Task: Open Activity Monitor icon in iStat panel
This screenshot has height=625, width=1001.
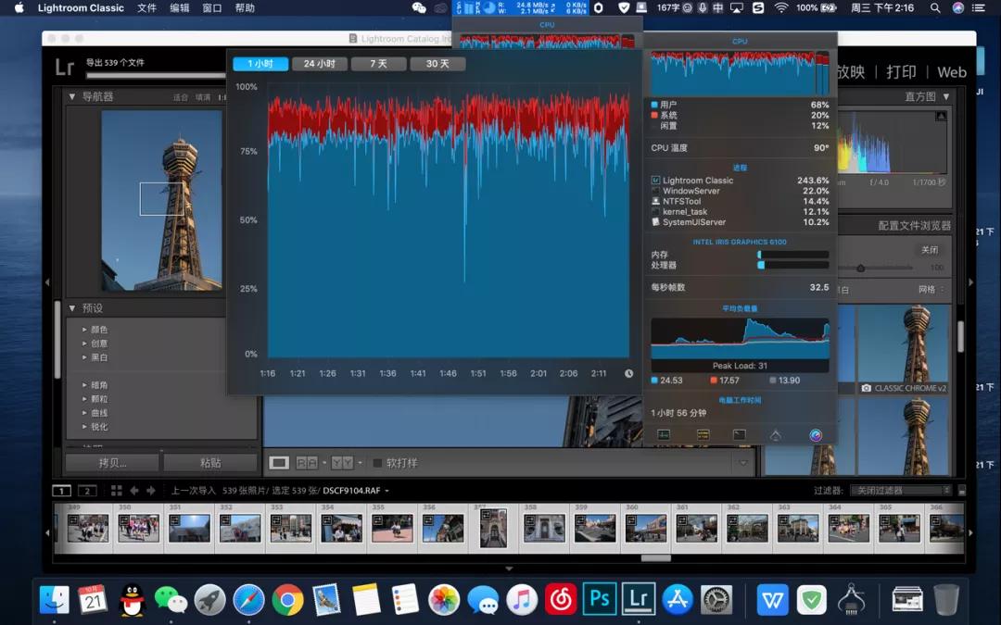Action: (x=664, y=434)
